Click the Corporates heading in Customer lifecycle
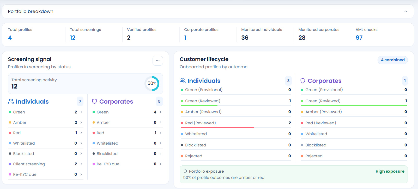This screenshot has height=189, width=418. 325,81
